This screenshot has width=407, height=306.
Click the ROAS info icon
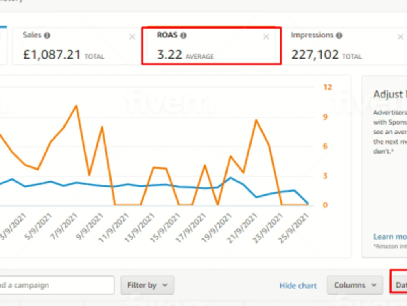[184, 35]
